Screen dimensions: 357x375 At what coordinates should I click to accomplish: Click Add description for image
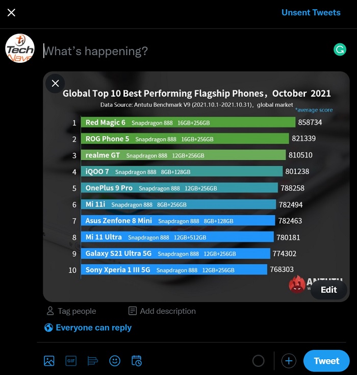click(x=162, y=311)
